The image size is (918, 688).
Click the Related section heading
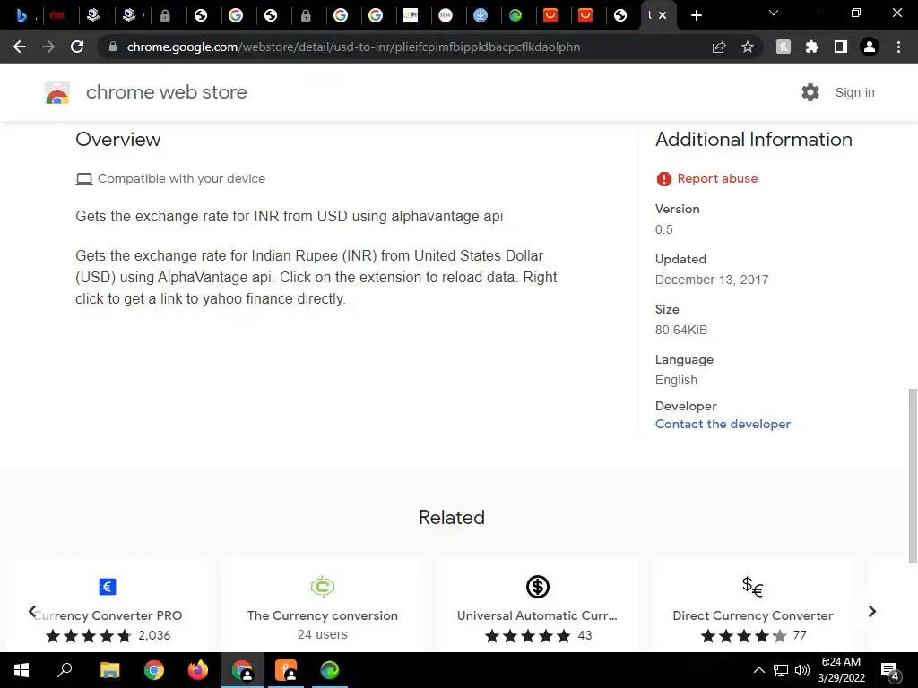pos(452,517)
